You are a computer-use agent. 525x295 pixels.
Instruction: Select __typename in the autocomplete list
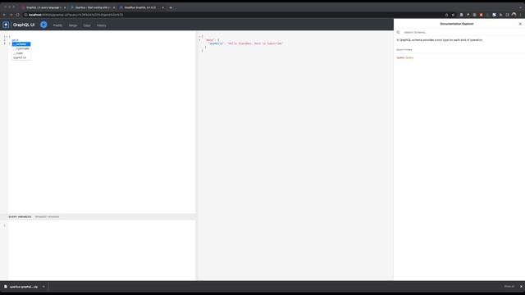pyautogui.click(x=21, y=48)
